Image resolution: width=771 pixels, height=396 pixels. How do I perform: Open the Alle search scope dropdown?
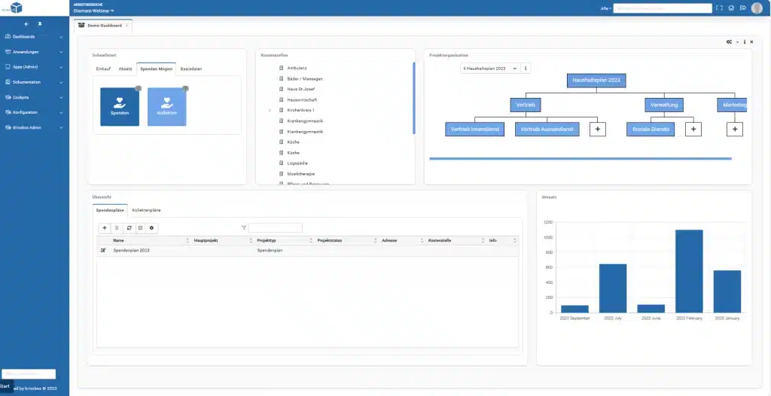click(606, 8)
